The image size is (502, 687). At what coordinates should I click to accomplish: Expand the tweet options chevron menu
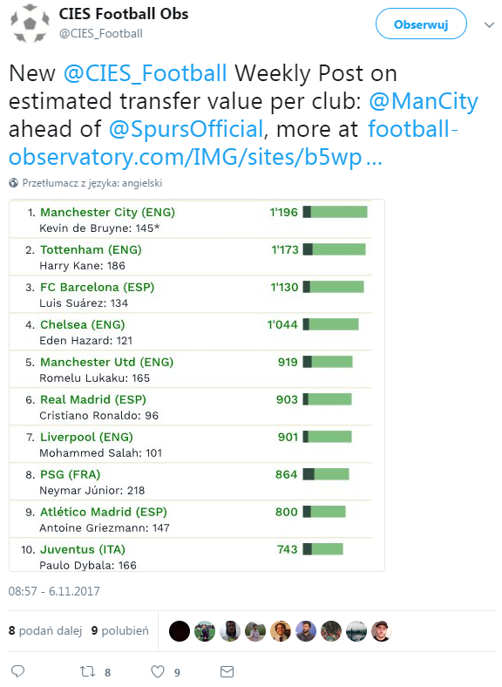[x=489, y=25]
